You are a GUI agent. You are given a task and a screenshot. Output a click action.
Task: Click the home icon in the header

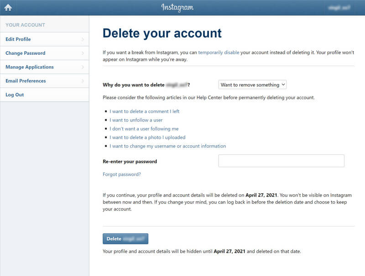pos(8,8)
